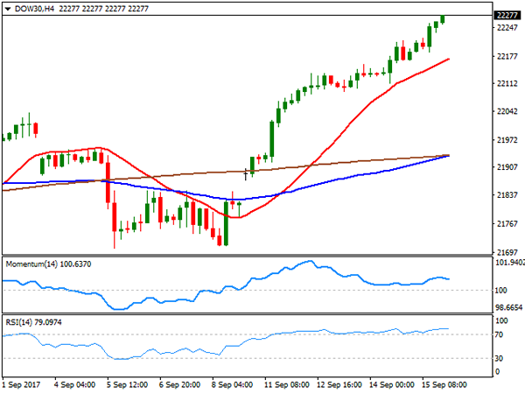Screen dimensions: 525x394
Task: Select the 22277 current price label
Action: coord(507,16)
